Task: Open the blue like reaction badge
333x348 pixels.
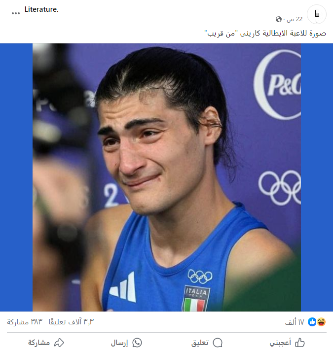Action: (312, 322)
